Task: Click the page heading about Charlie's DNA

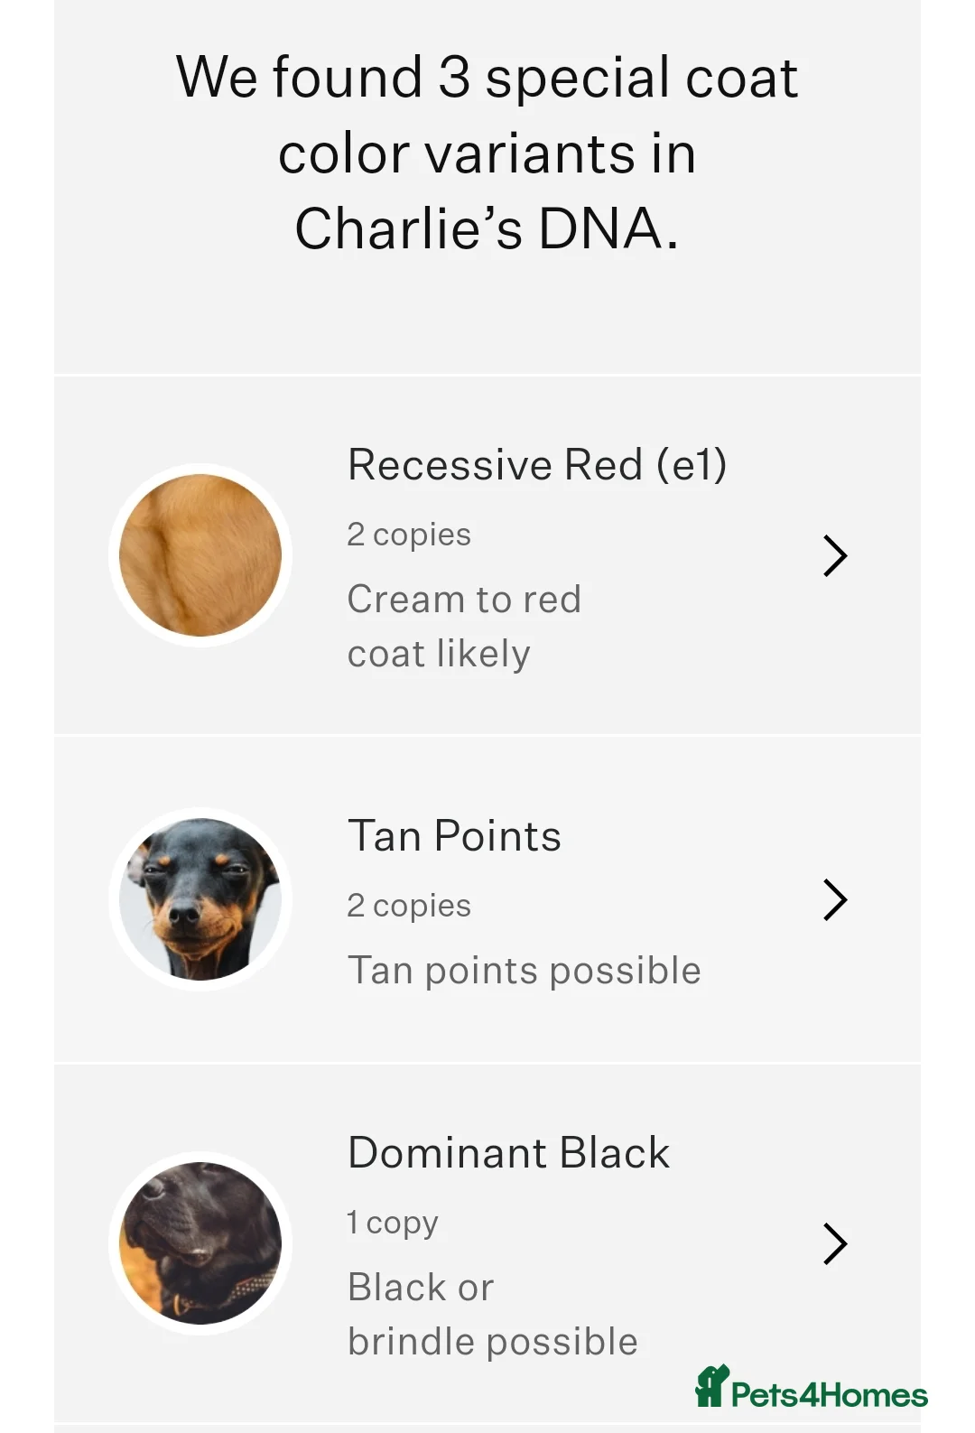Action: [x=487, y=152]
